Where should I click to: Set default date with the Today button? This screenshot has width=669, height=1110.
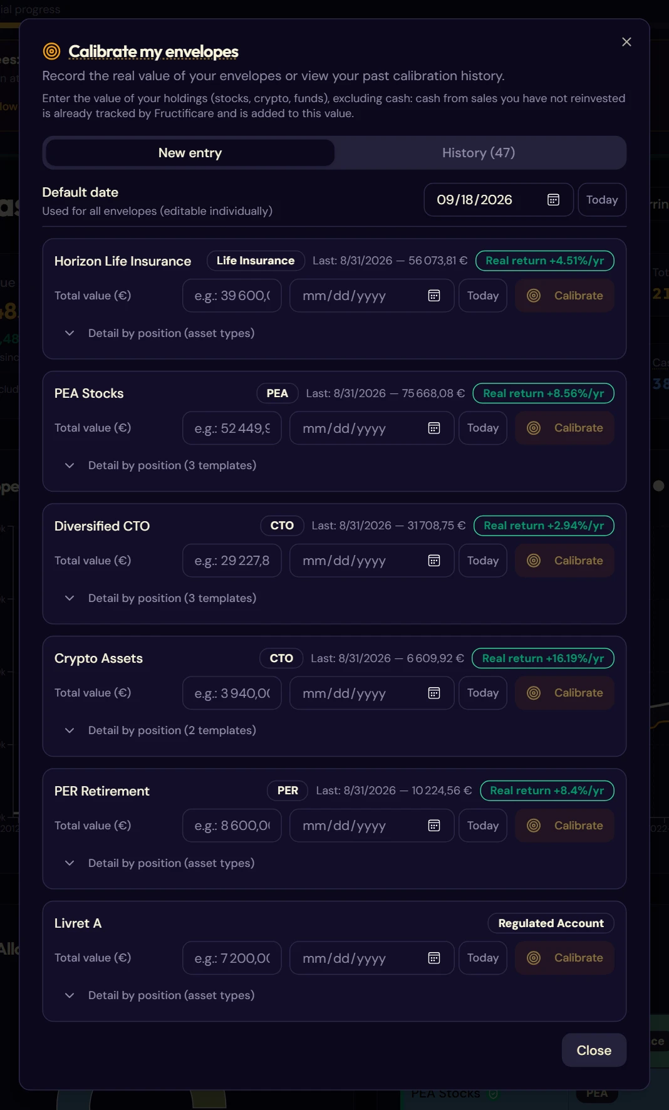(602, 200)
